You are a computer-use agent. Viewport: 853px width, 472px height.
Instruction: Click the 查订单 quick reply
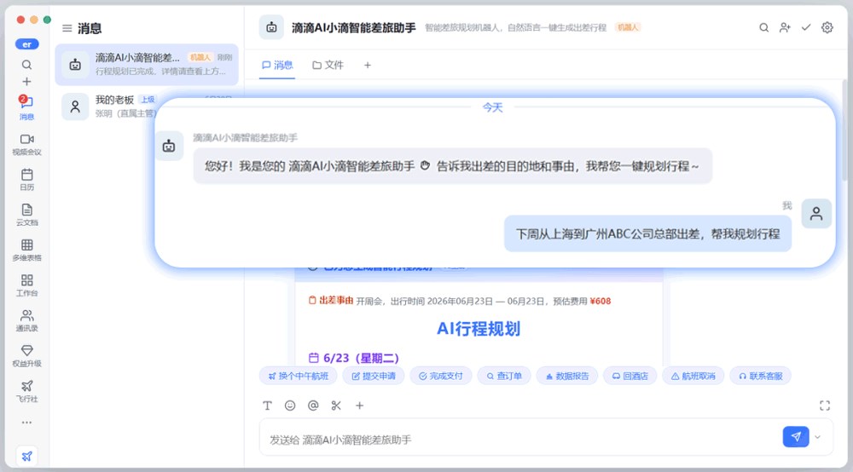(x=504, y=376)
